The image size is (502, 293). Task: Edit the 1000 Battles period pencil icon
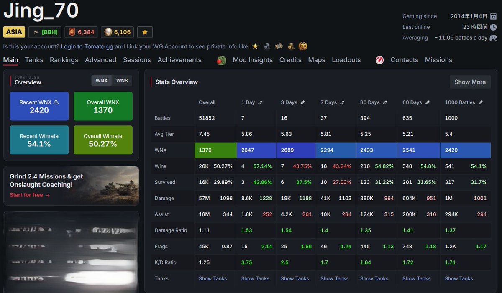point(481,102)
